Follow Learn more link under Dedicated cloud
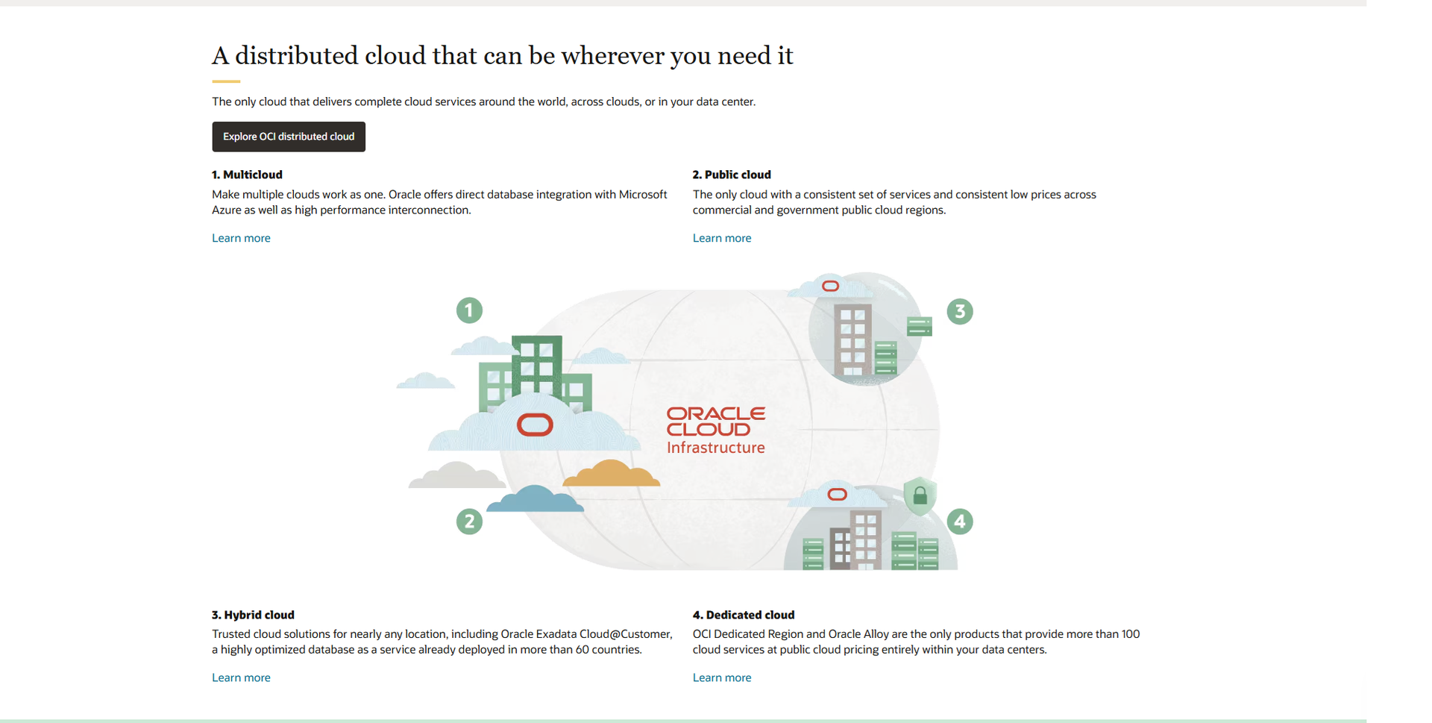Viewport: 1432px width, 723px height. pyautogui.click(x=721, y=677)
